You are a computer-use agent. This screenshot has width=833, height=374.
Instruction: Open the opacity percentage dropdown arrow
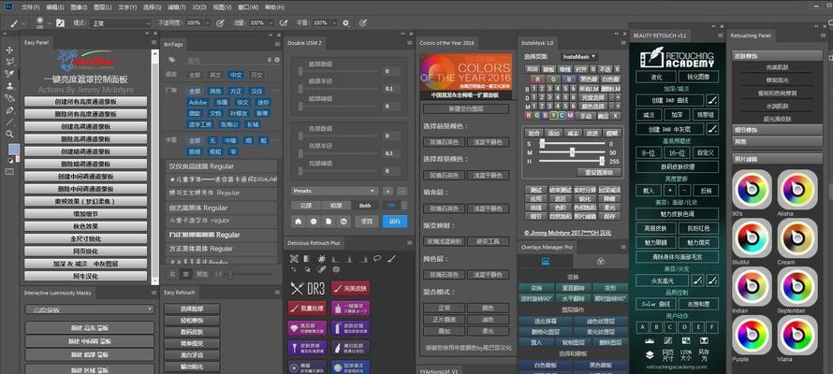tap(206, 23)
